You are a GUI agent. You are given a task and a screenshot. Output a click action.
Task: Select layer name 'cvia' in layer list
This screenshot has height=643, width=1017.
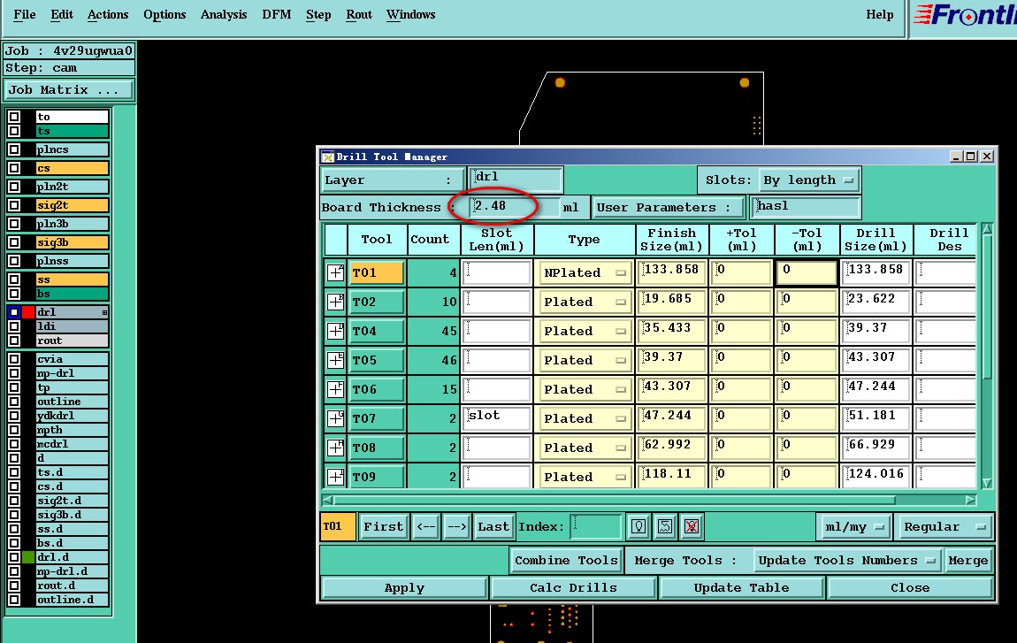point(72,359)
